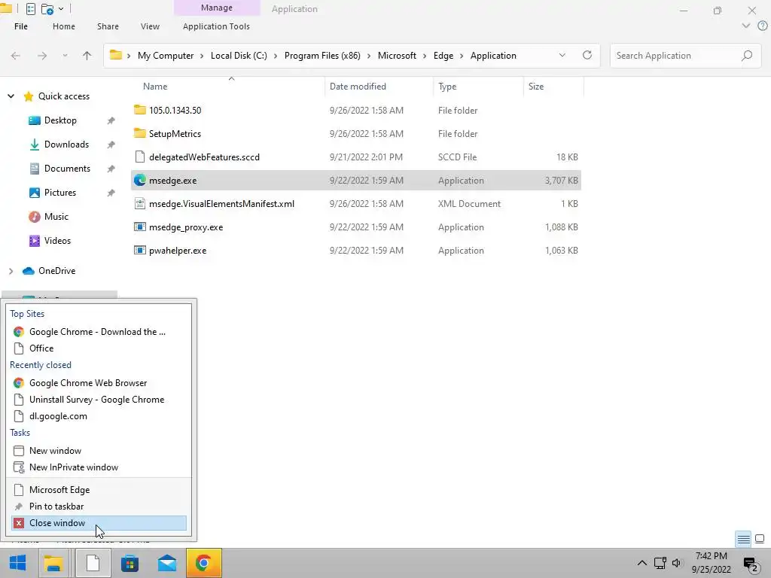Open the address bar history dropdown

coord(562,56)
